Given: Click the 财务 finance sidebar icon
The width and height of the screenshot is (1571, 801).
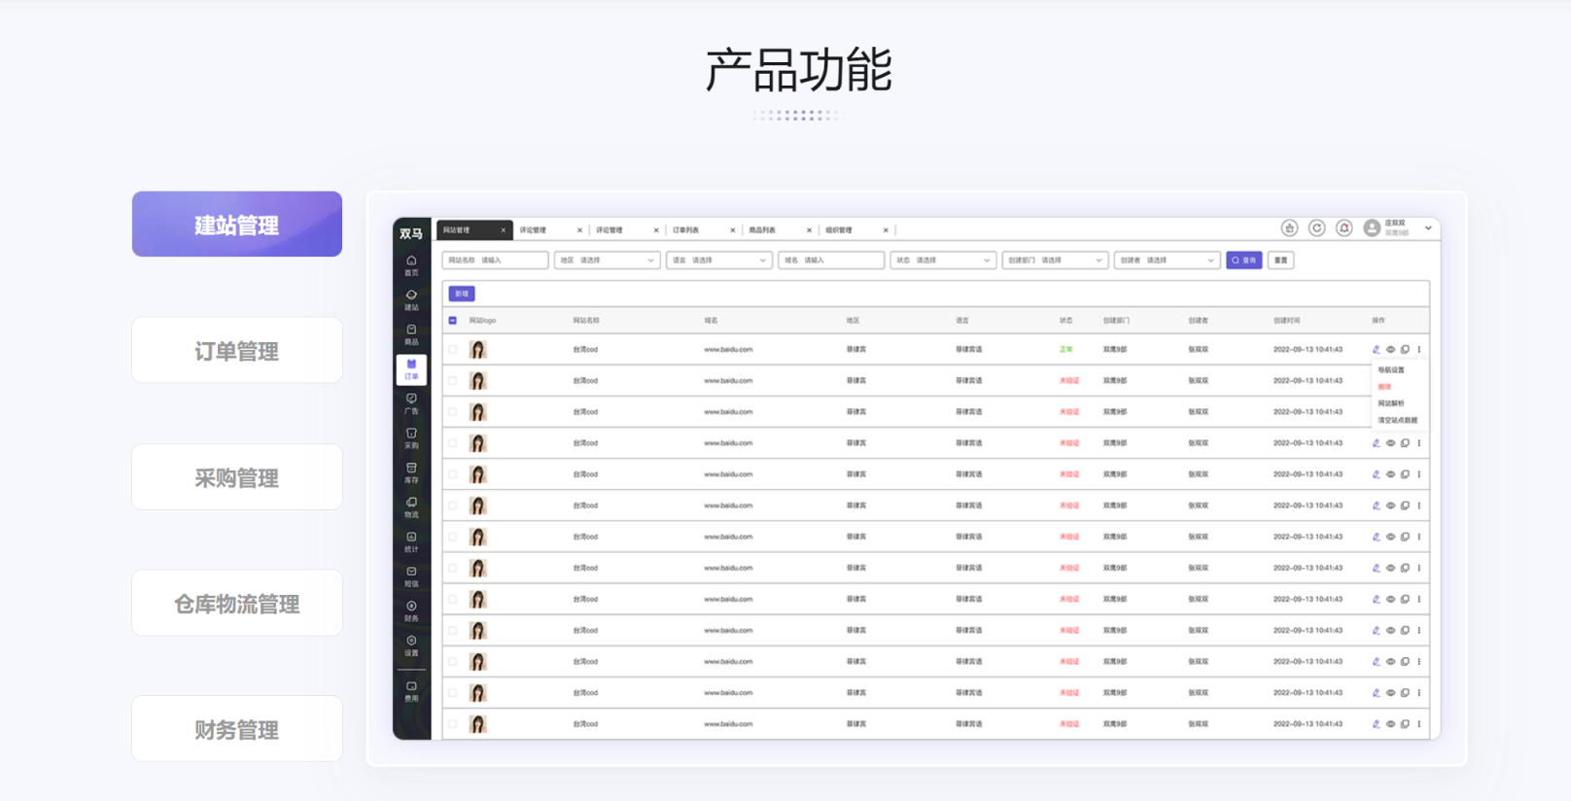Looking at the screenshot, I should [411, 610].
